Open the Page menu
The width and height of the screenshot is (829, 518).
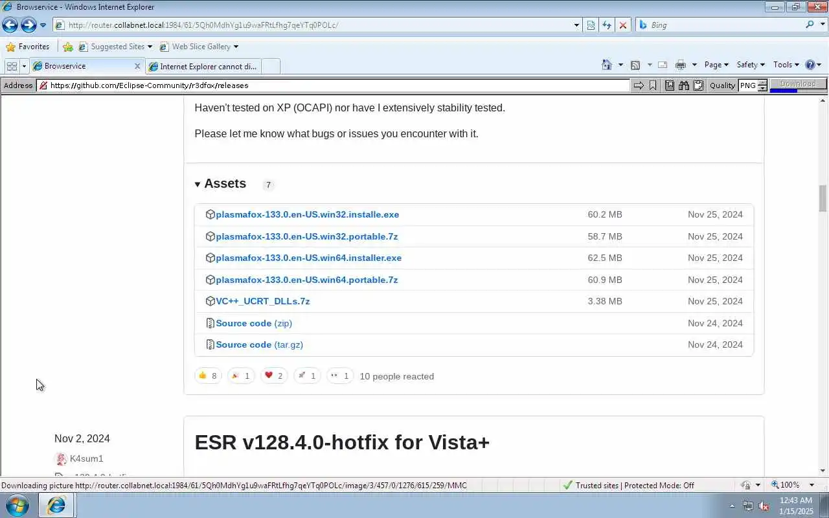716,65
